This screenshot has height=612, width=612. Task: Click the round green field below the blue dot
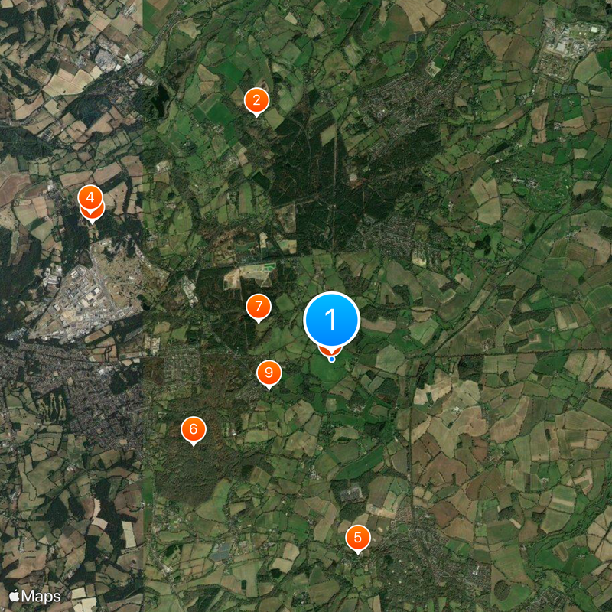coord(330,371)
